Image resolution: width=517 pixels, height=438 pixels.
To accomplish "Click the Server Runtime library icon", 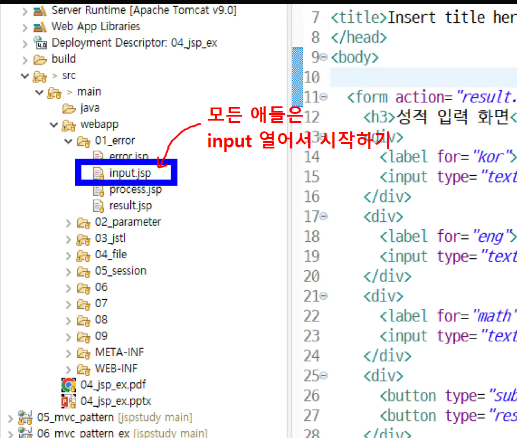I will [x=40, y=11].
